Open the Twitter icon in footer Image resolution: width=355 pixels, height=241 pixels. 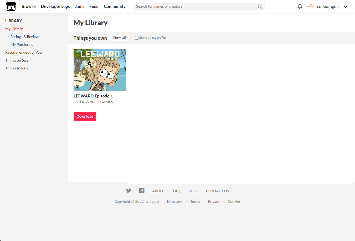pyautogui.click(x=128, y=190)
